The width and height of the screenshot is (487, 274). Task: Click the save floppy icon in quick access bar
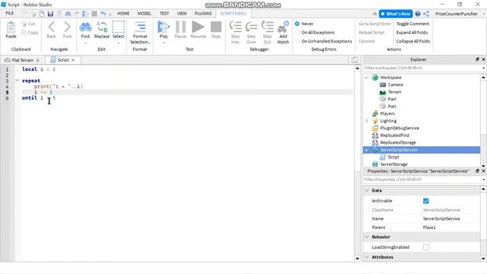pos(50,14)
